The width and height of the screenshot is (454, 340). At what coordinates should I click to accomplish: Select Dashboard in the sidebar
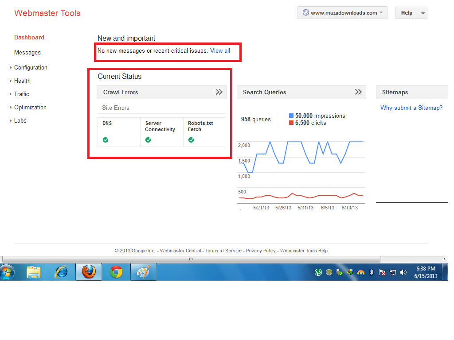(x=29, y=37)
